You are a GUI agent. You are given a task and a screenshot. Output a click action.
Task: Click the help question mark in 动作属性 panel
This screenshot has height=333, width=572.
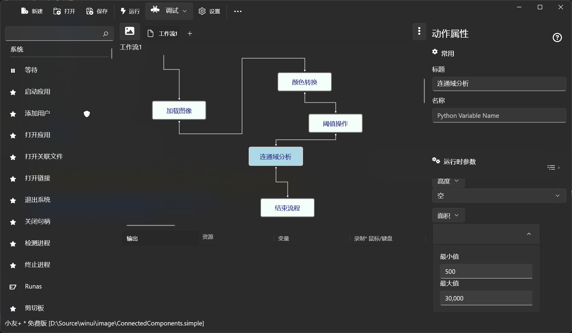pyautogui.click(x=557, y=37)
